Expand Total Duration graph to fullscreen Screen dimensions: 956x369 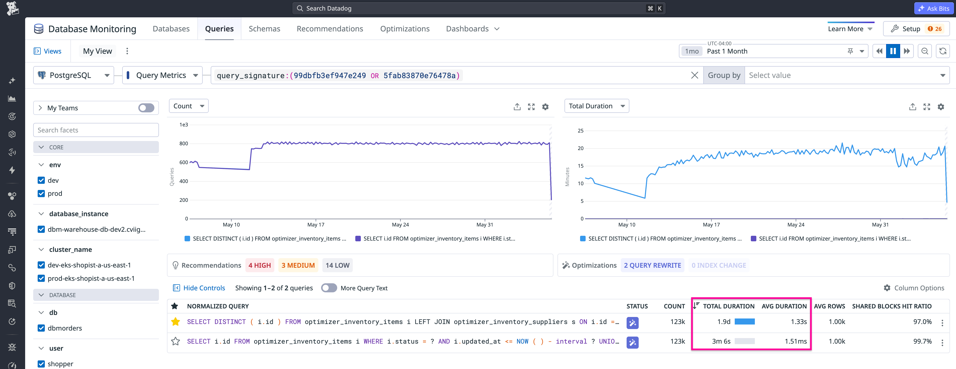(927, 107)
